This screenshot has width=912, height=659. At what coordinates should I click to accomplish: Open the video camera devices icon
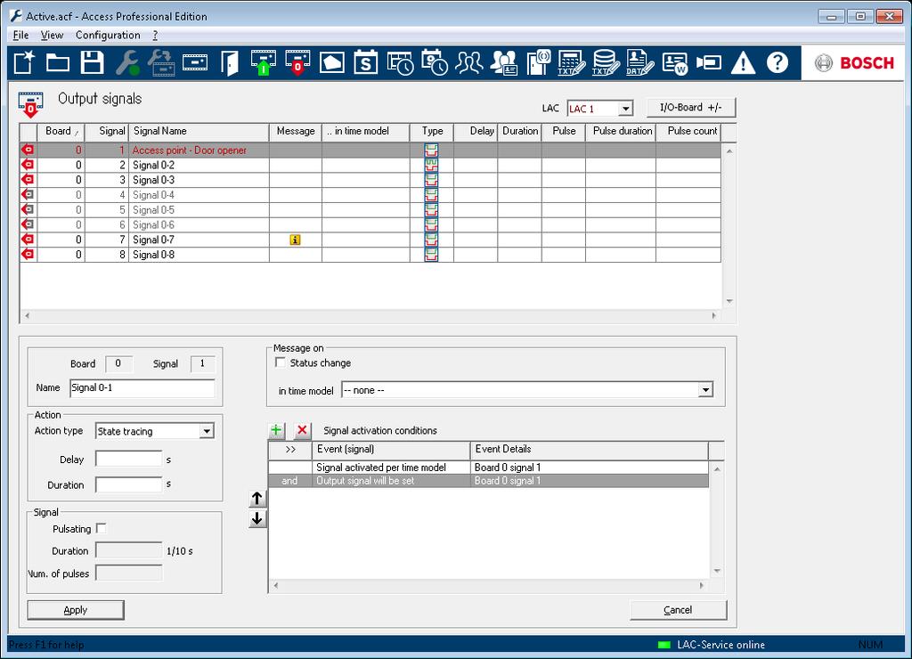click(x=709, y=62)
